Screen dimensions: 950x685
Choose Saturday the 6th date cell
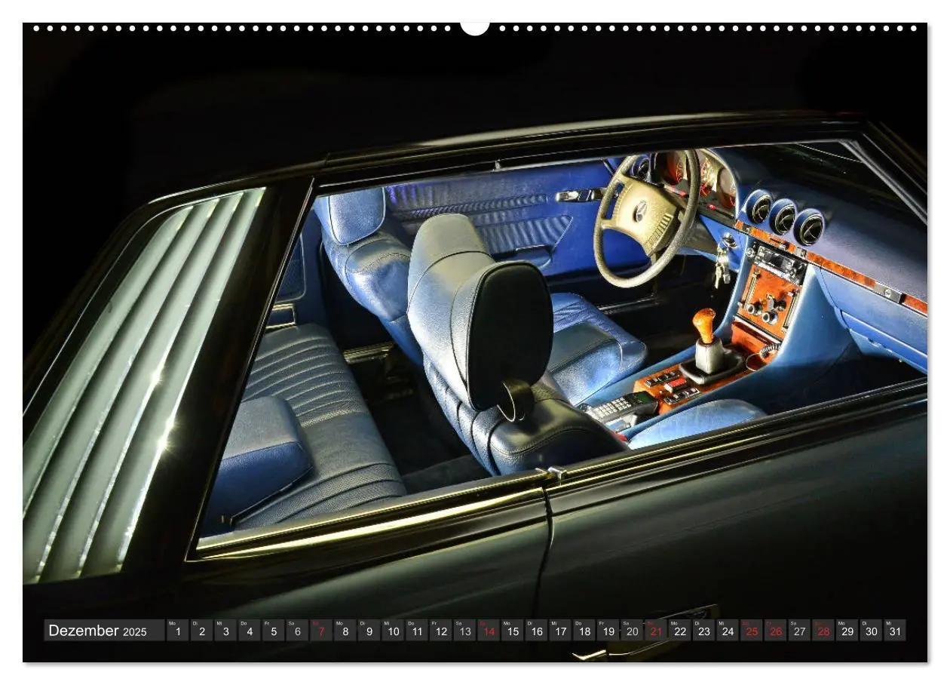[297, 631]
